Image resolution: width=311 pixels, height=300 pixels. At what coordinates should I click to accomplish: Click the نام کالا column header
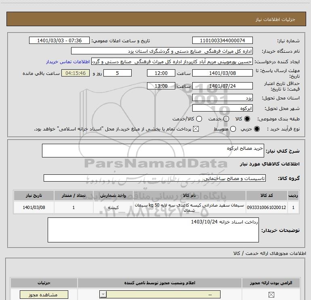[189, 195]
